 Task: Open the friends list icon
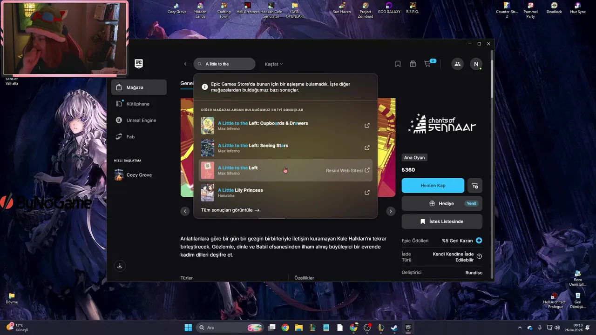(x=457, y=64)
